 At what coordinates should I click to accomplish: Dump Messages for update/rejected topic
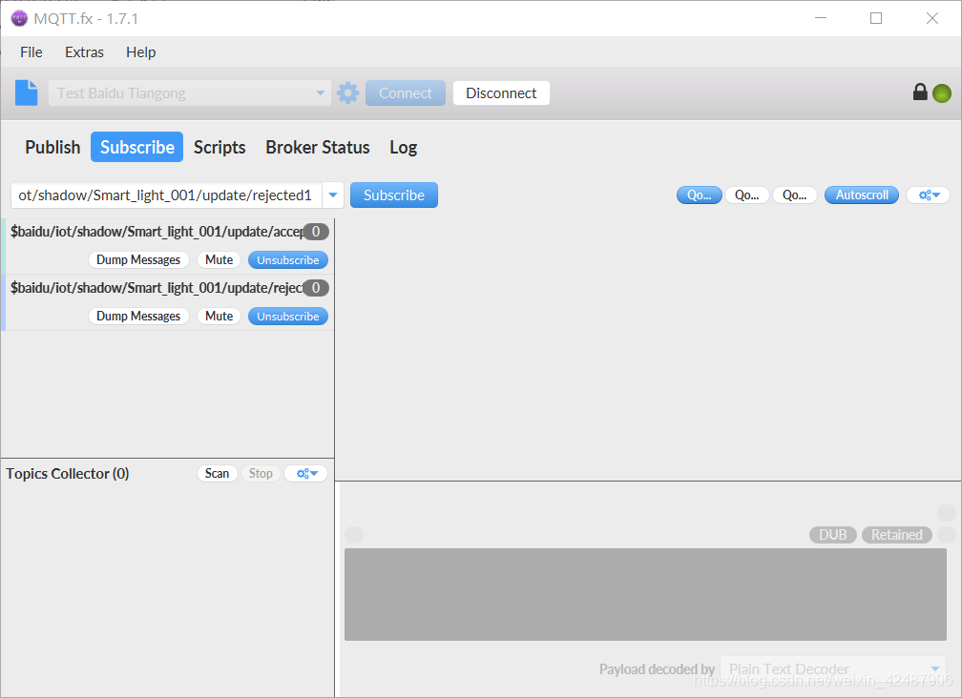pos(138,317)
